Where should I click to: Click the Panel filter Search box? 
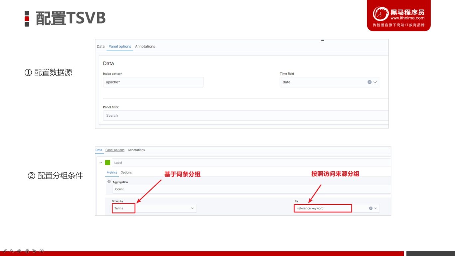pyautogui.click(x=246, y=116)
